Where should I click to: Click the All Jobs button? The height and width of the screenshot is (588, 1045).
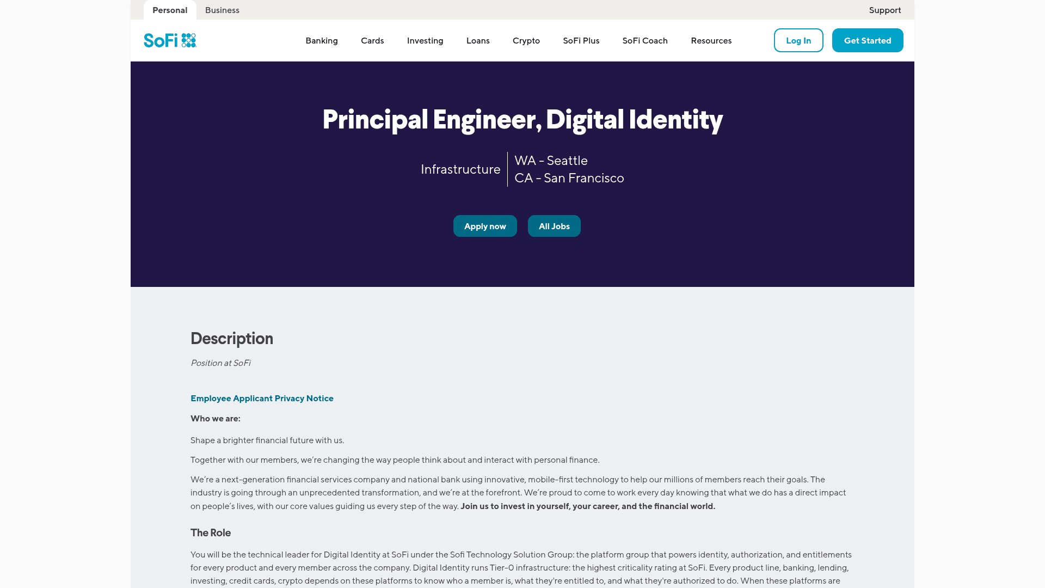pos(554,226)
